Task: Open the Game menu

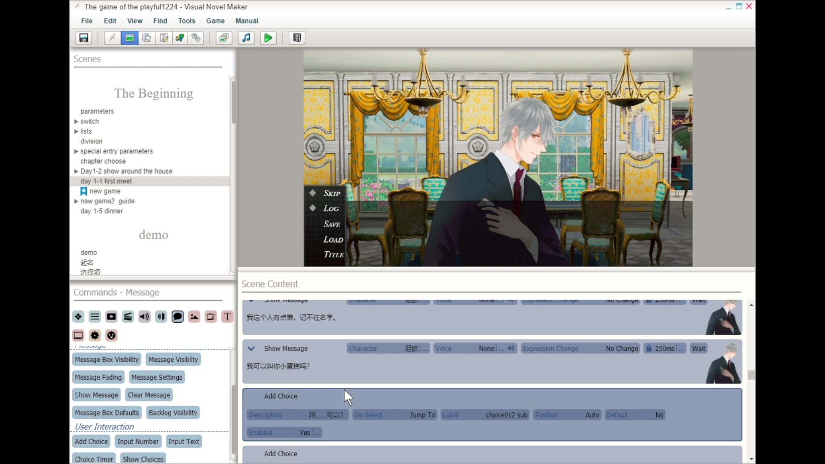Action: pos(215,21)
